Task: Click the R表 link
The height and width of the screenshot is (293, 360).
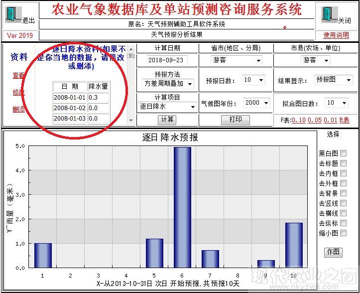Action: click(x=345, y=120)
